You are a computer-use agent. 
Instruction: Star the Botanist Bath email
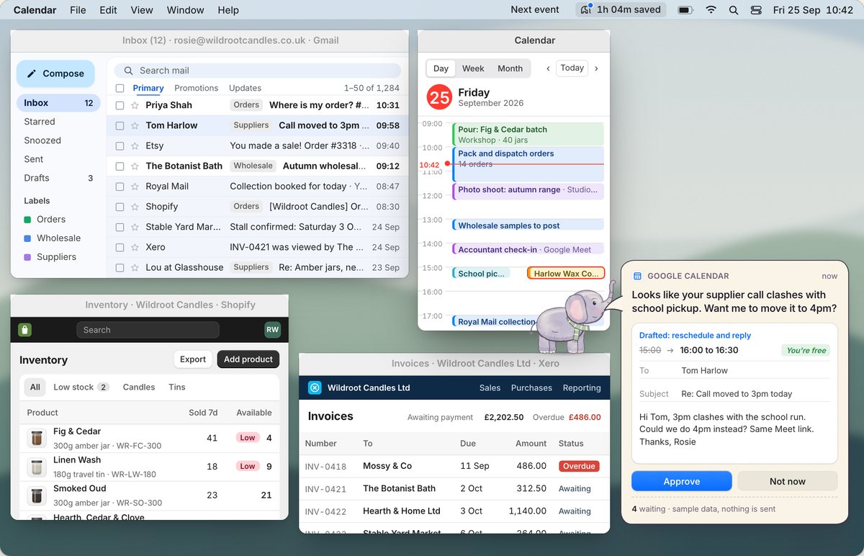coord(135,166)
